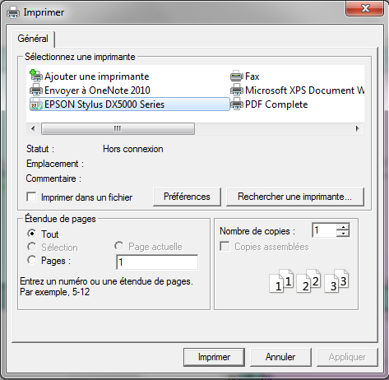
Task: Click the Préférences button
Action: coord(187,197)
